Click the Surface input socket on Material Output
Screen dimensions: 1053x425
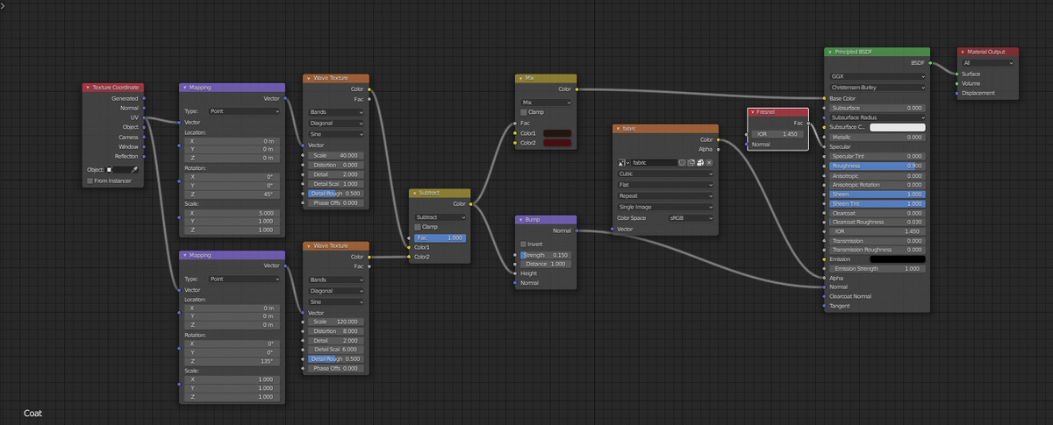pyautogui.click(x=957, y=74)
